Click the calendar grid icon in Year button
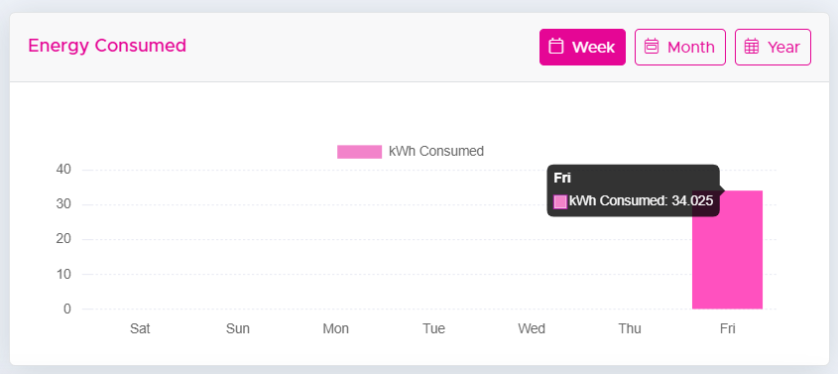The width and height of the screenshot is (838, 374). click(752, 47)
